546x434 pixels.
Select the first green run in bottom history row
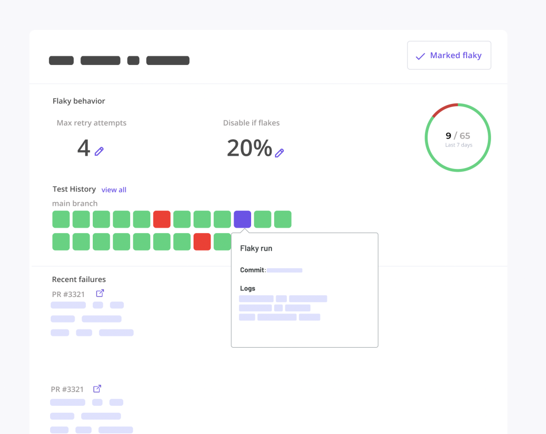(x=61, y=242)
